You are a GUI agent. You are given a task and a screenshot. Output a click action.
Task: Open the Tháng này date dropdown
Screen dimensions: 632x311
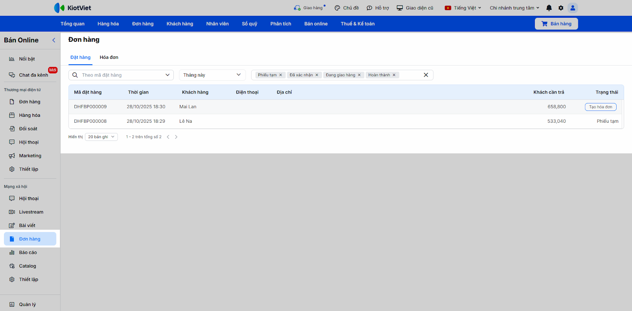pos(213,75)
